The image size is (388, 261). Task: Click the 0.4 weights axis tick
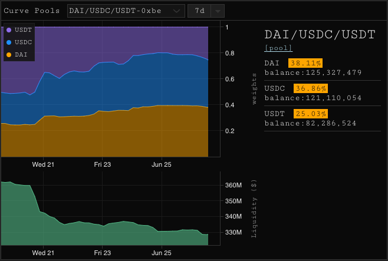229,105
